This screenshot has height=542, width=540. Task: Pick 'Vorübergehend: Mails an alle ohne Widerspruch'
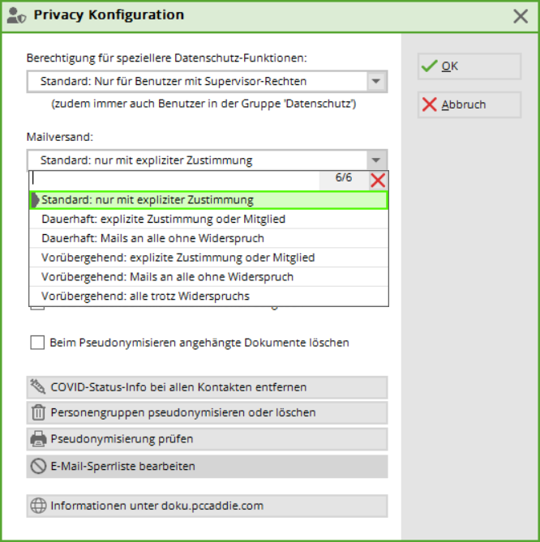pos(167,277)
